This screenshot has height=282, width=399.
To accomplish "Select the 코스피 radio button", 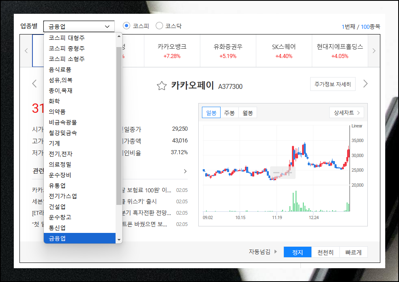I will pos(127,26).
